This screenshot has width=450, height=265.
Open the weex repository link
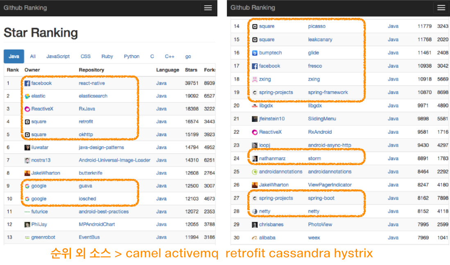[314, 238]
